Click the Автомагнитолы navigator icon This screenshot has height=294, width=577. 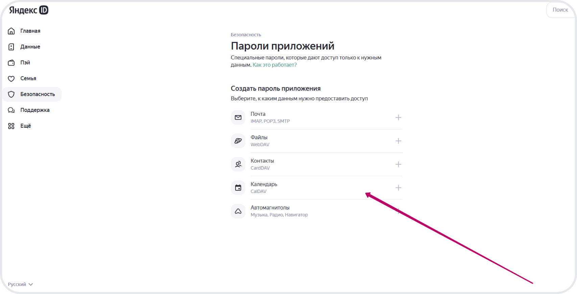click(x=238, y=211)
